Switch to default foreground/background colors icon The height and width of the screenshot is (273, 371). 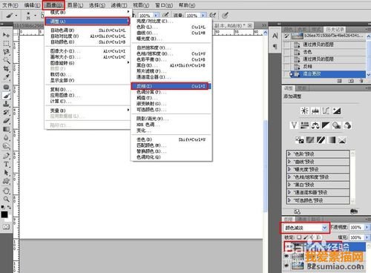tap(3, 207)
